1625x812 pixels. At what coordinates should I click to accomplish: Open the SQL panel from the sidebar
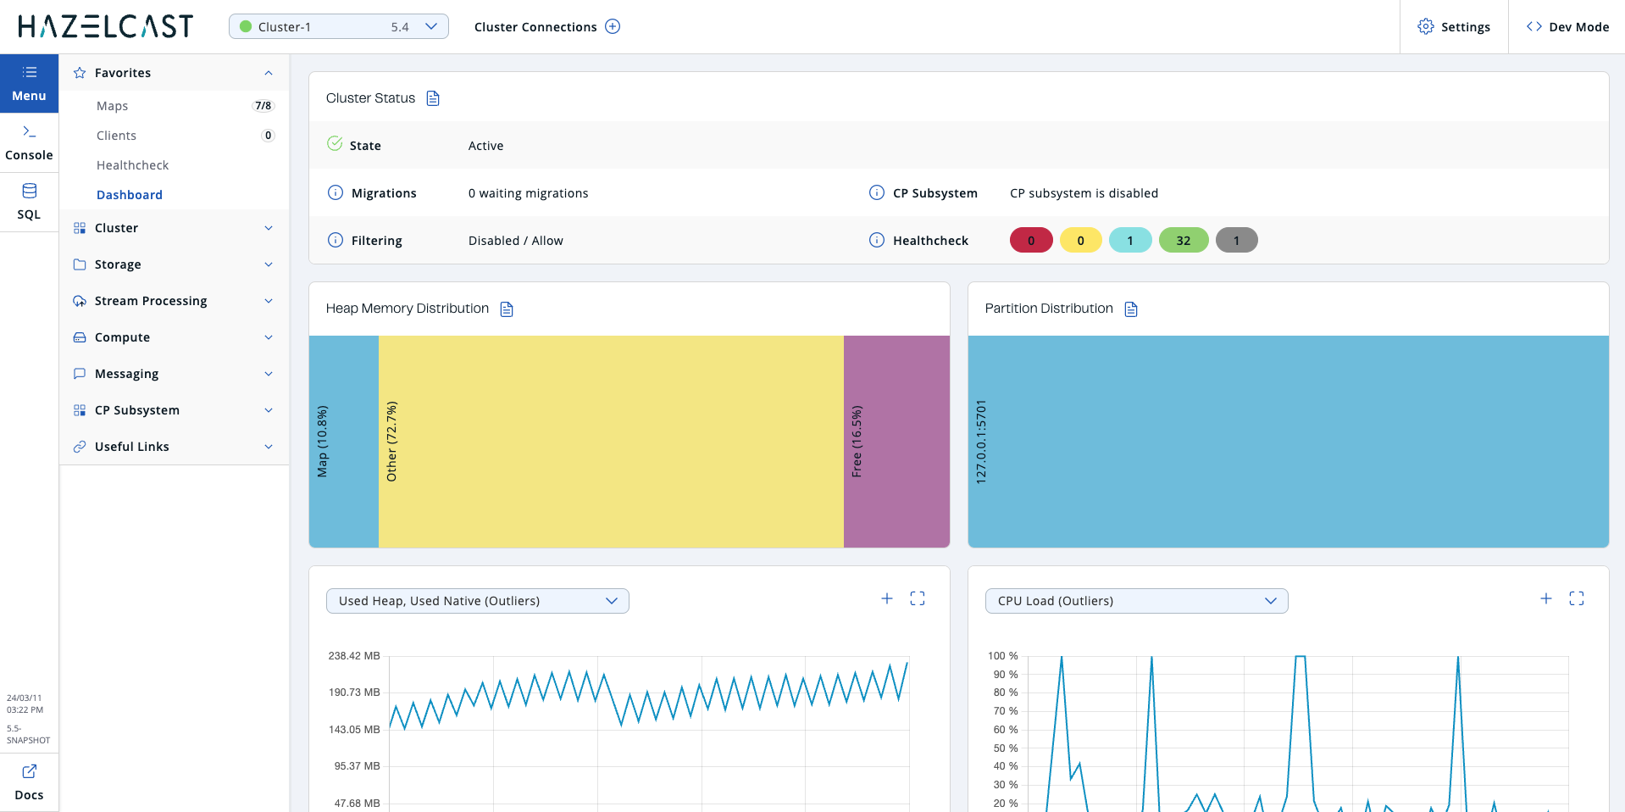29,201
